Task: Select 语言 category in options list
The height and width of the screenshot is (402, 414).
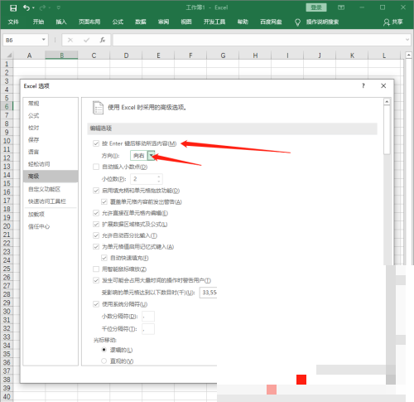Action: [34, 152]
